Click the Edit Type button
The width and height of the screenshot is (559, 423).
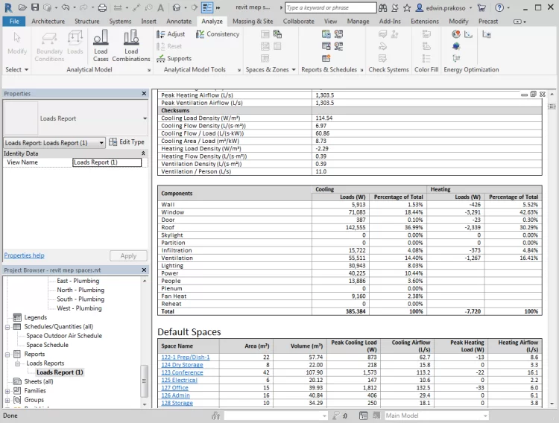127,142
